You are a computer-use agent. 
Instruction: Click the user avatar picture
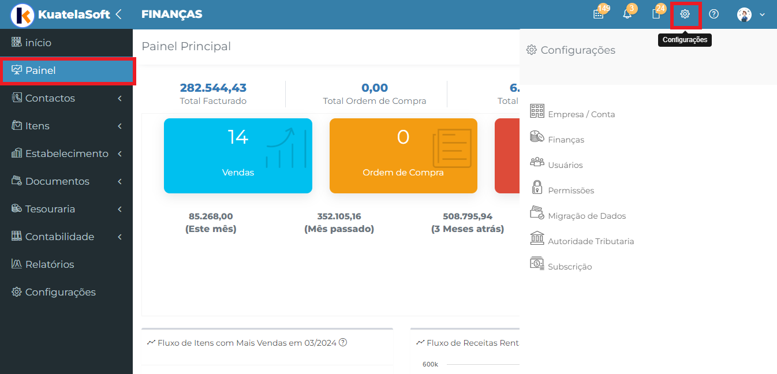tap(744, 14)
